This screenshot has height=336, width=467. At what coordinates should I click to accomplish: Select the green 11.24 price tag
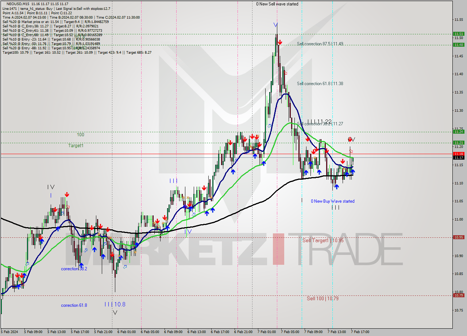click(459, 131)
